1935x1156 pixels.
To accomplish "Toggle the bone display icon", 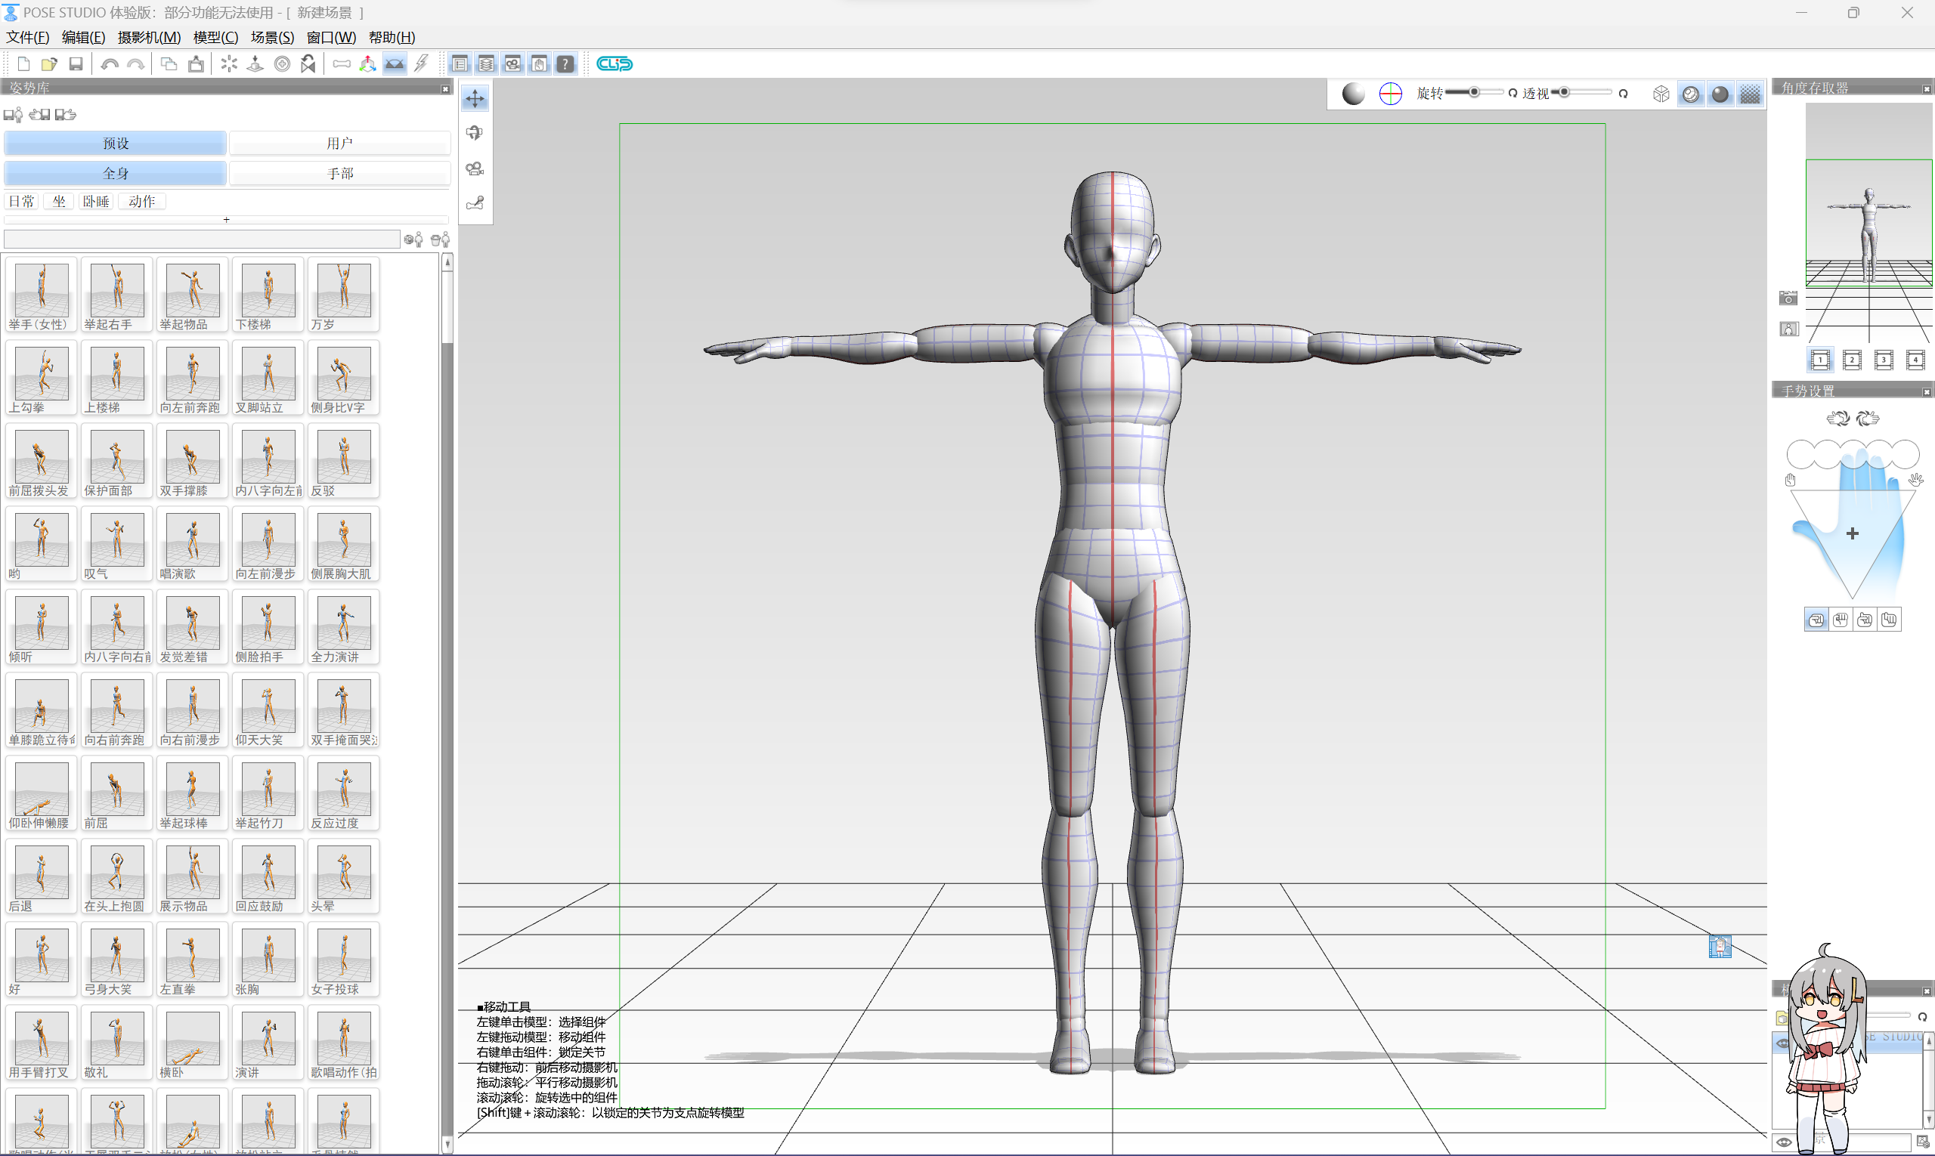I will pos(342,64).
